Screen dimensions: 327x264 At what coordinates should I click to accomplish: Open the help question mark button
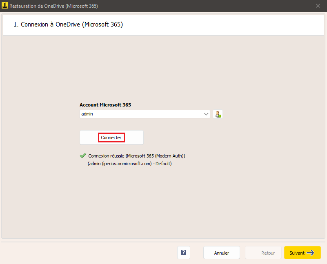click(x=184, y=253)
